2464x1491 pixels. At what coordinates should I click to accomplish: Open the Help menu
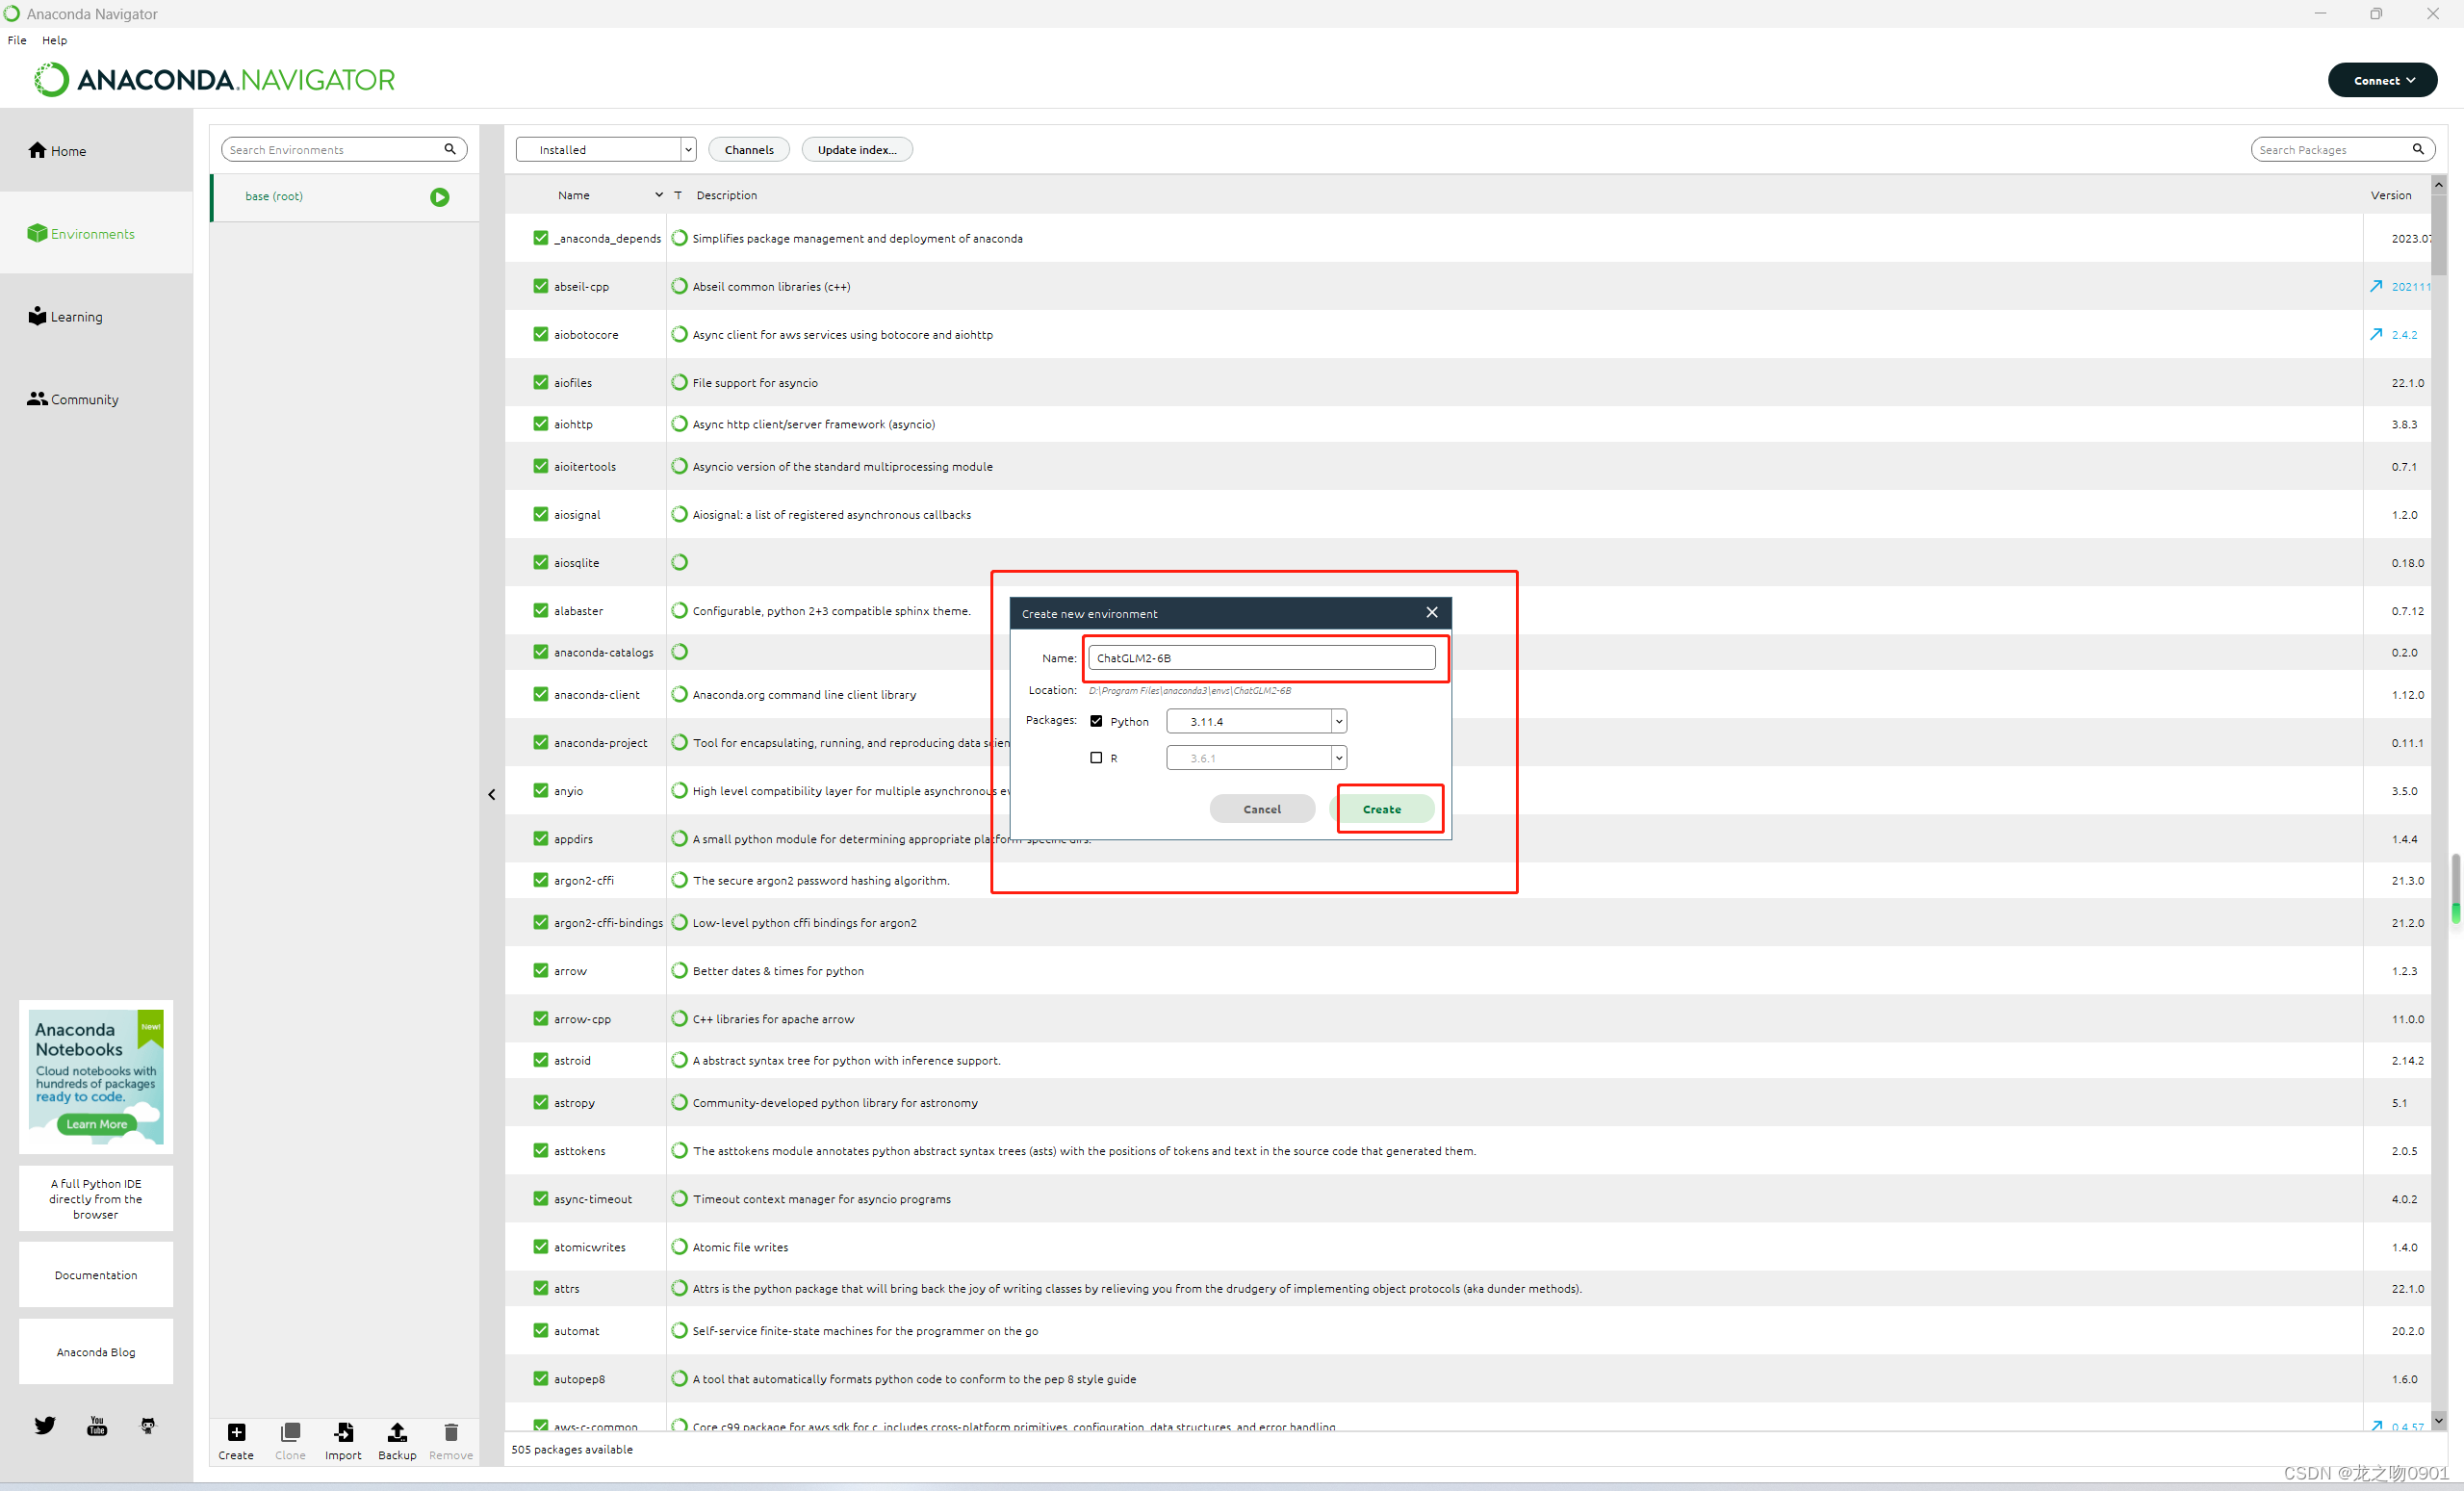(54, 40)
